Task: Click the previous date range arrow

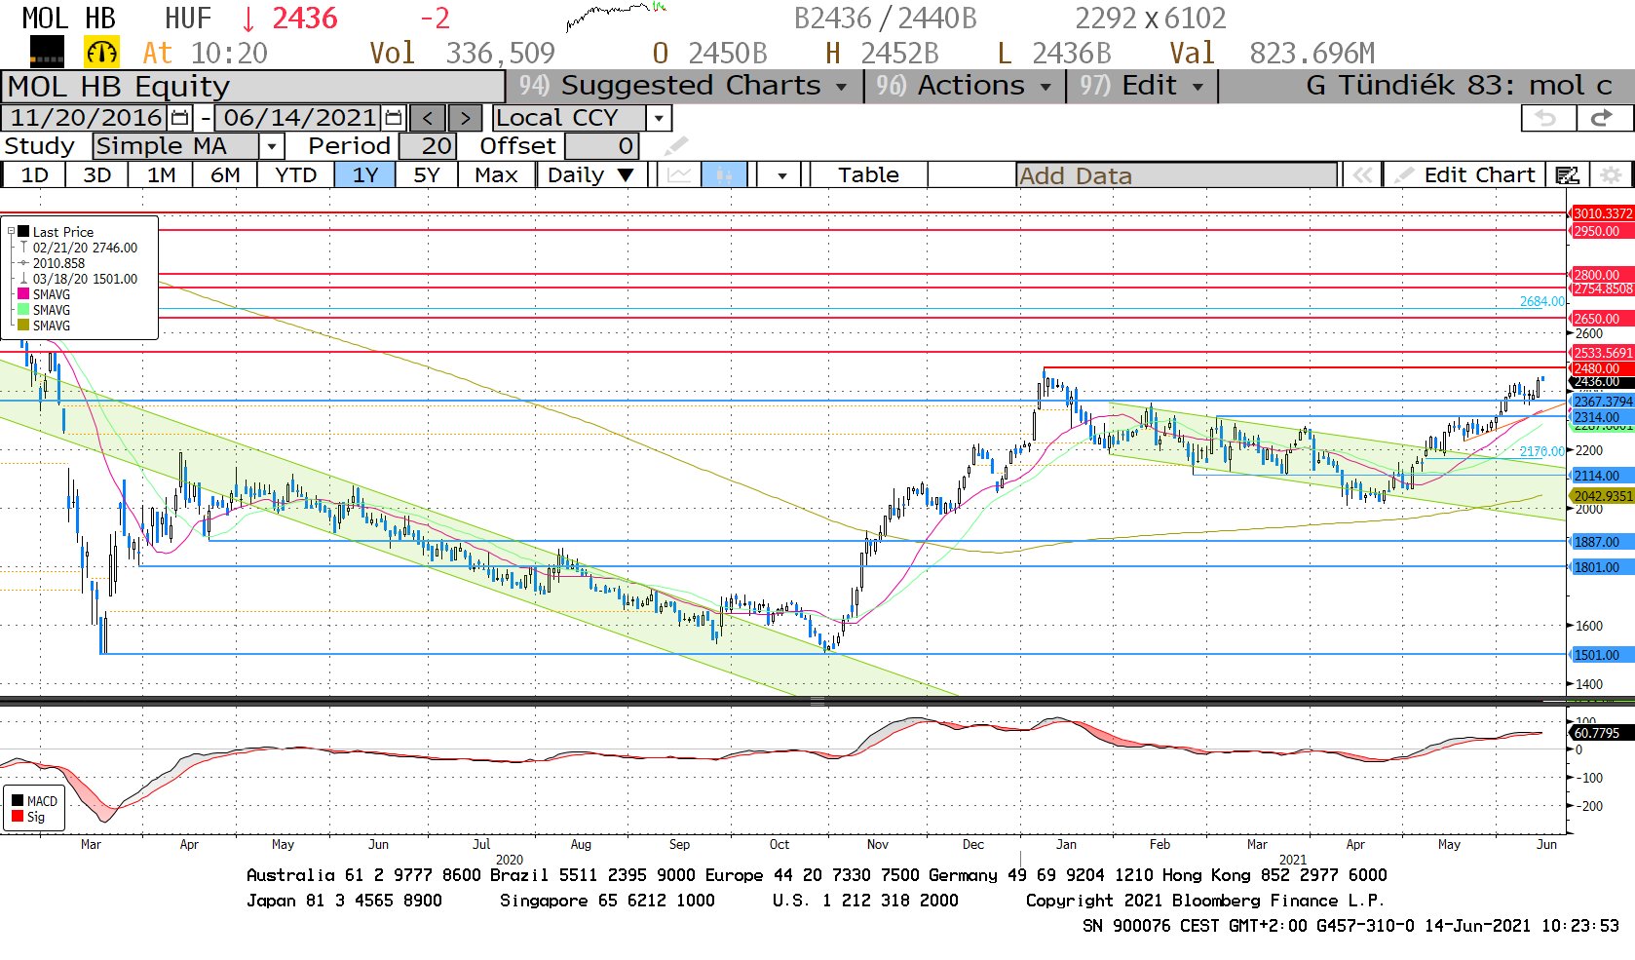Action: click(x=427, y=118)
